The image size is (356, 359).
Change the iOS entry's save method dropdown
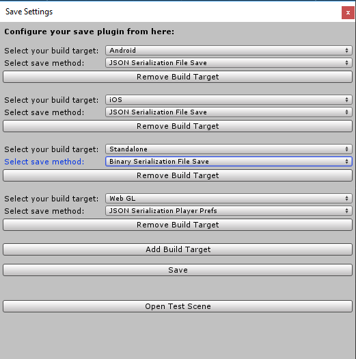[229, 112]
